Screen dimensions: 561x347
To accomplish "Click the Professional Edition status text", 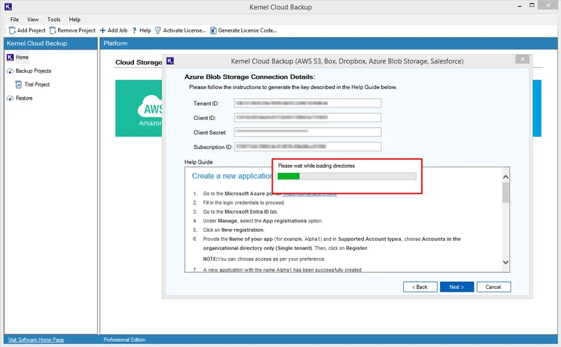I will tap(125, 340).
